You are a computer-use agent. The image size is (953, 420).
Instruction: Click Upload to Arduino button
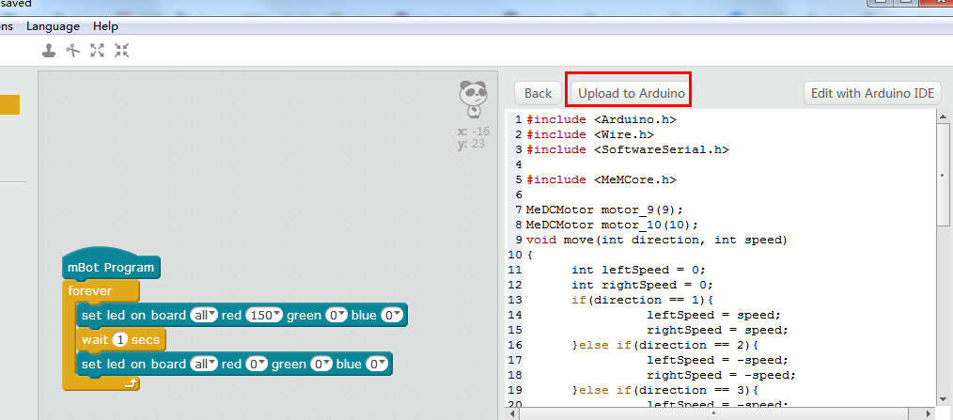click(x=632, y=94)
